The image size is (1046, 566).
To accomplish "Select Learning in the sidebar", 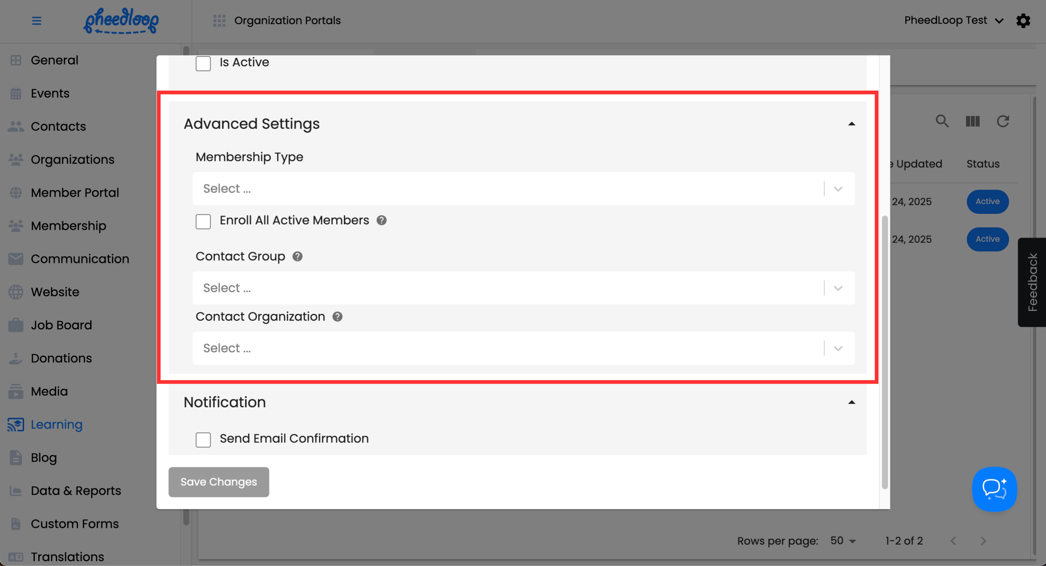I will click(57, 424).
